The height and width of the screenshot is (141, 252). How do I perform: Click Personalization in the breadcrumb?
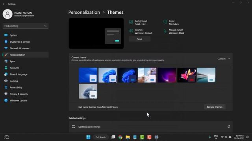pyautogui.click(x=84, y=12)
